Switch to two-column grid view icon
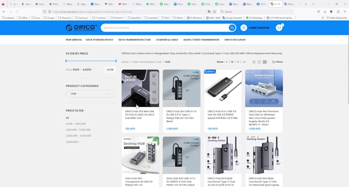The image size is (349, 187). pos(254,62)
